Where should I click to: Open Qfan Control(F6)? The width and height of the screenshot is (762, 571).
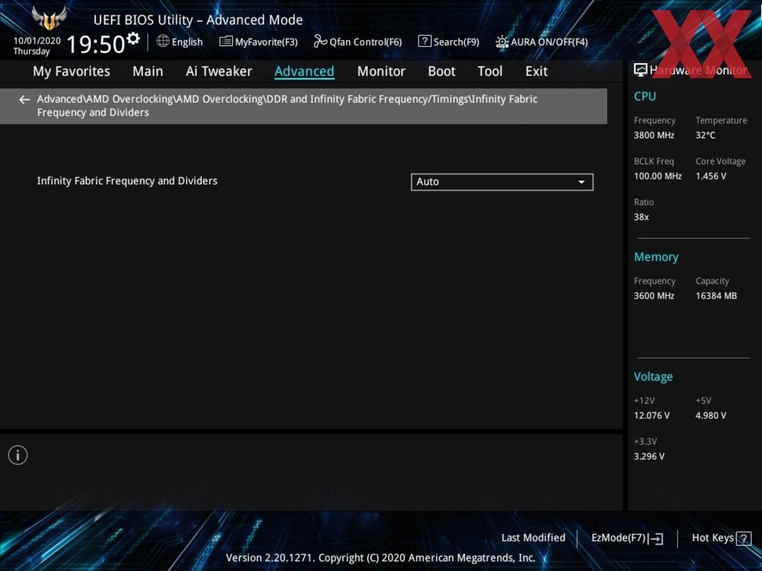[357, 41]
